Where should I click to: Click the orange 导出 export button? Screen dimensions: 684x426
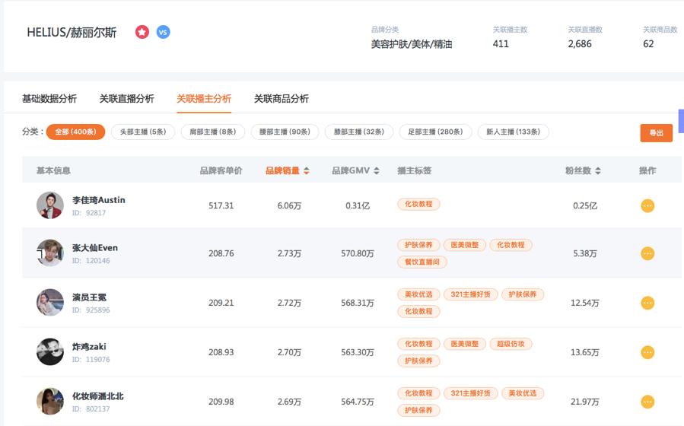click(656, 133)
